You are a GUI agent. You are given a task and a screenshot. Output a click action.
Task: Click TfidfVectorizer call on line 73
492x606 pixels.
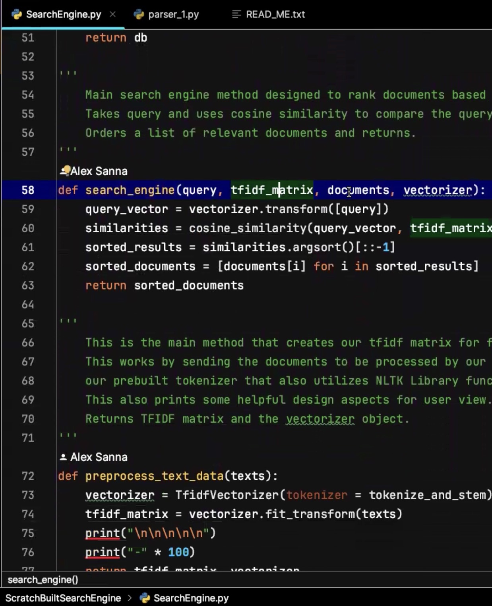pyautogui.click(x=227, y=495)
